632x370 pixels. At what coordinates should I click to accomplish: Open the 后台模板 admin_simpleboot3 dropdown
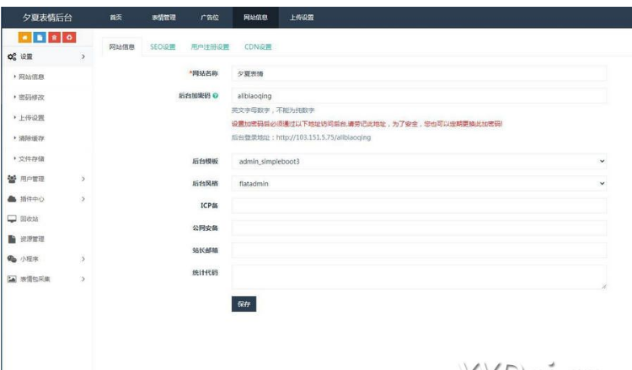click(x=418, y=161)
